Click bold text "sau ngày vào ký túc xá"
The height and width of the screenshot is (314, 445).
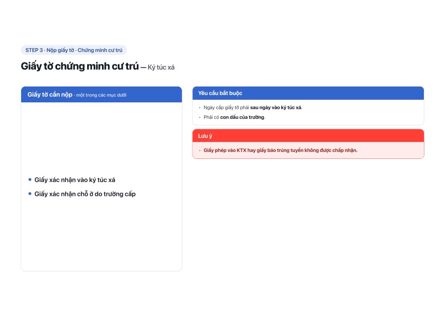[x=275, y=108]
